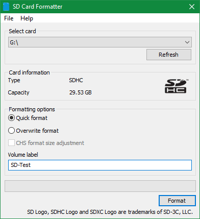This screenshot has width=200, height=219.
Task: Open the File menu
Action: tap(9, 18)
